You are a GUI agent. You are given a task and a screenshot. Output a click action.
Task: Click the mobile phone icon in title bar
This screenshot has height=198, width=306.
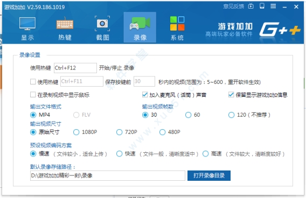click(x=262, y=6)
